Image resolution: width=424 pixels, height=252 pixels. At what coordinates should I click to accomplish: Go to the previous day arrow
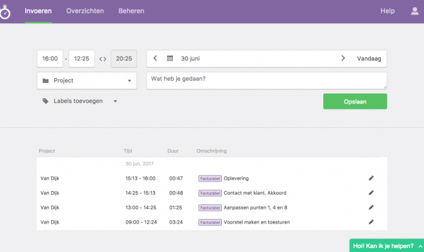[155, 58]
